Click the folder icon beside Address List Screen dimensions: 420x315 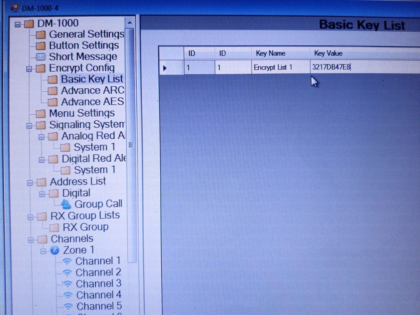[41, 182]
